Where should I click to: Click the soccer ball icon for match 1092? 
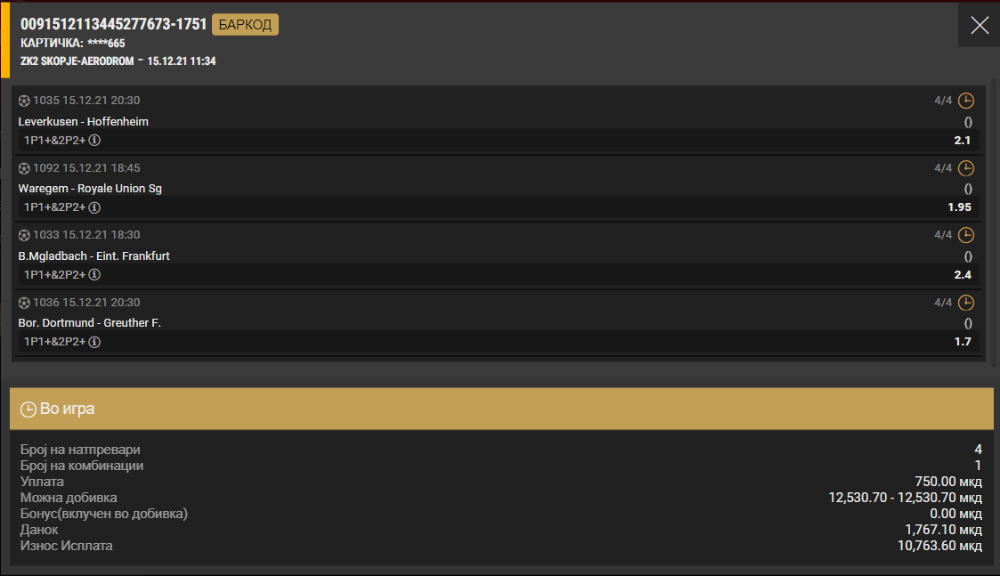(x=24, y=168)
